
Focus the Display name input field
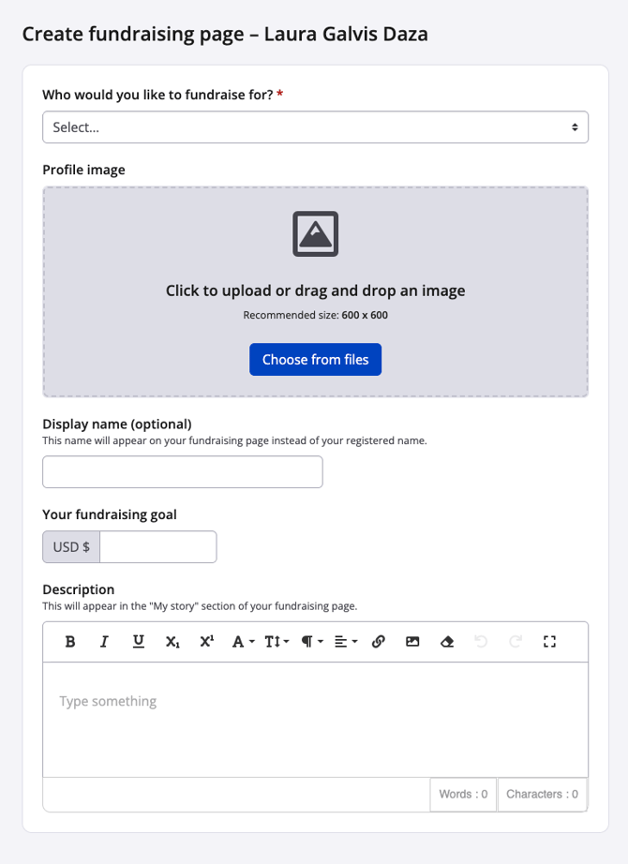pyautogui.click(x=183, y=471)
